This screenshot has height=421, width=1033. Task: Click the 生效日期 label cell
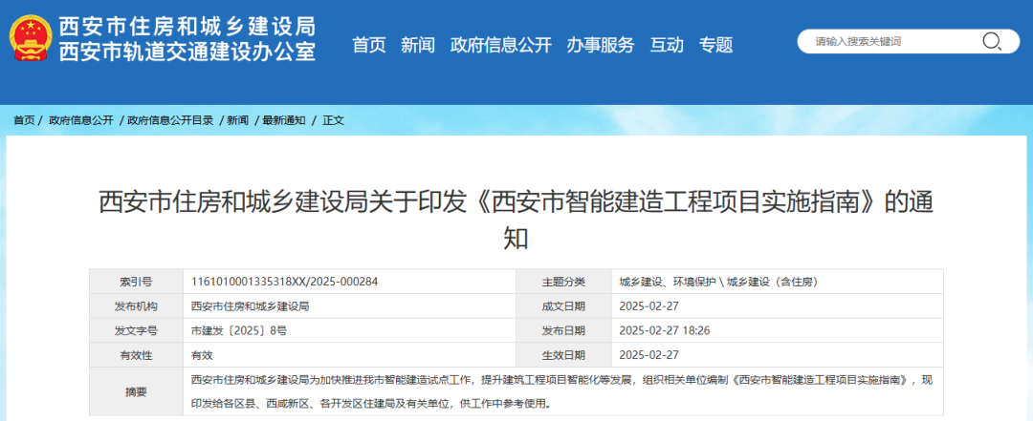coord(564,355)
